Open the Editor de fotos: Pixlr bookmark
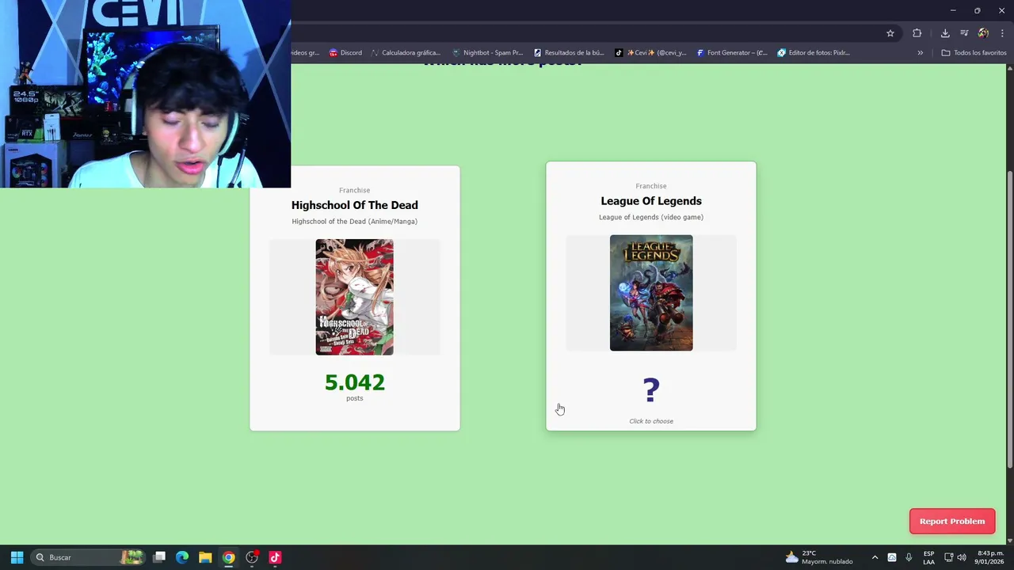 [x=814, y=53]
